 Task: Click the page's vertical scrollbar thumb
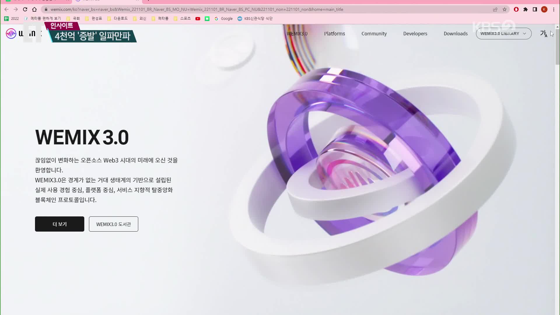(x=557, y=47)
